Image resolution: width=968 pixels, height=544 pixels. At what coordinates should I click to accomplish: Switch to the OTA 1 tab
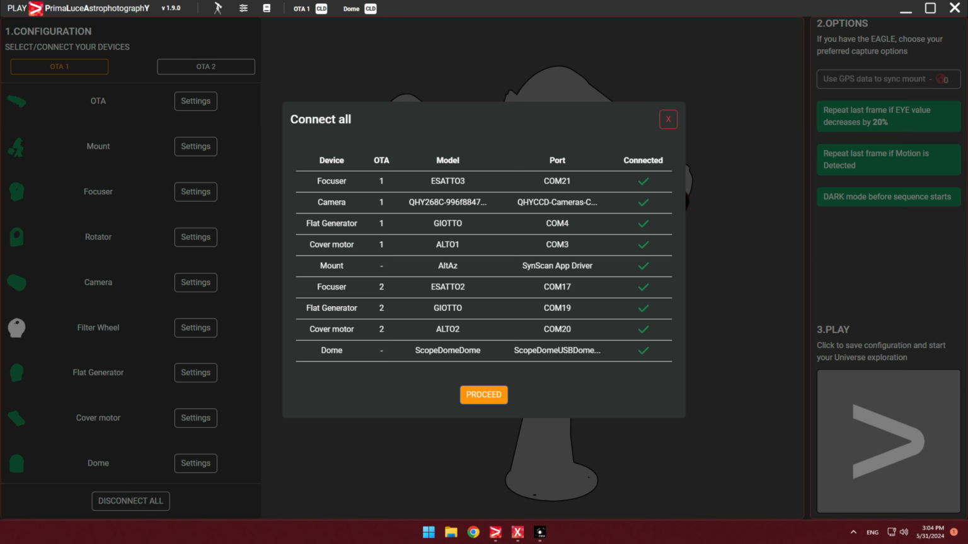click(59, 67)
